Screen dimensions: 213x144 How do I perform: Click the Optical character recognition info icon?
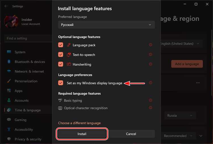[x=150, y=108]
